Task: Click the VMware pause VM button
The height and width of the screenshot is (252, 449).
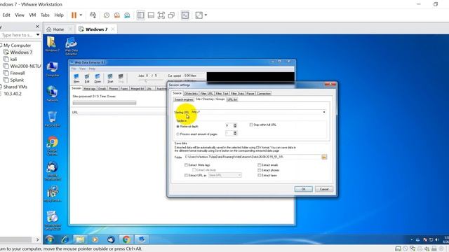Action: pyautogui.click(x=74, y=15)
